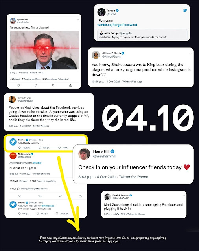Open the McDonald's logo avatar
Image resolution: width=199 pixels, height=251 pixels.
click(x=13, y=156)
